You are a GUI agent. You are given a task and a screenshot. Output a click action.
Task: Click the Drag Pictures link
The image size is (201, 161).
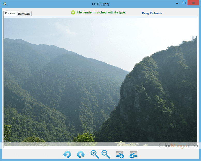[x=152, y=13]
